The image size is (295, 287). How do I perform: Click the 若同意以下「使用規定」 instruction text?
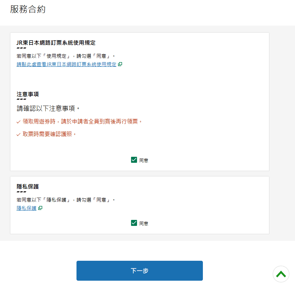click(66, 56)
